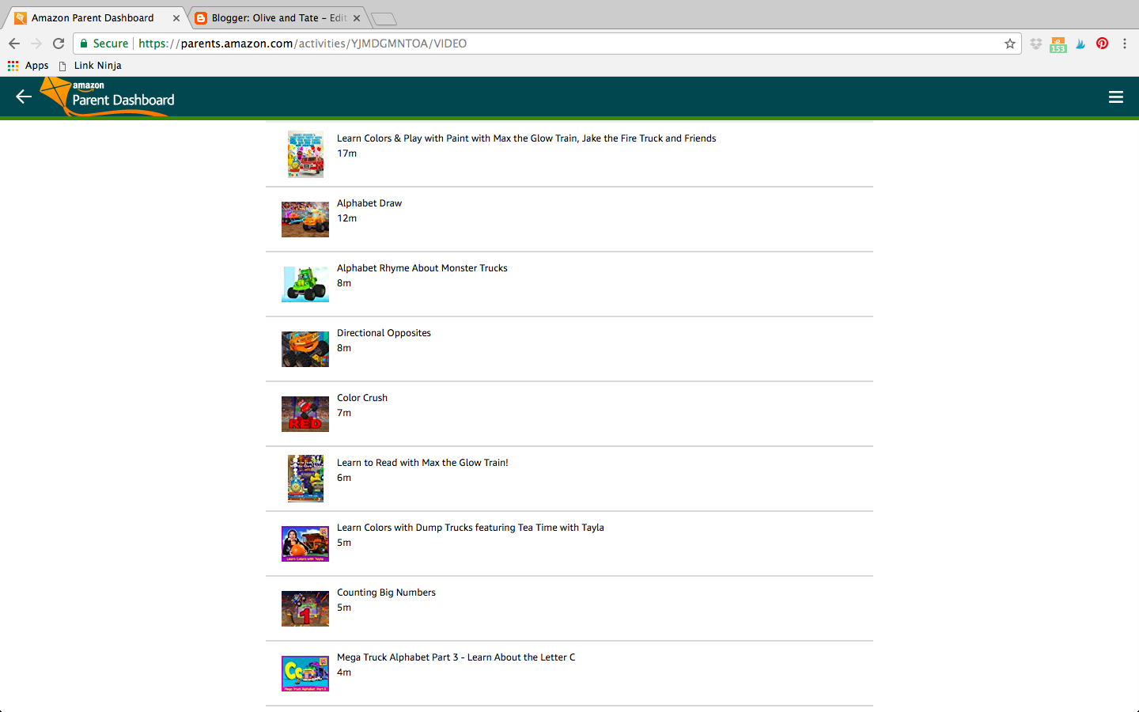This screenshot has height=712, width=1139.
Task: Close the Blogger: Olive and Tate tab
Action: pos(357,18)
